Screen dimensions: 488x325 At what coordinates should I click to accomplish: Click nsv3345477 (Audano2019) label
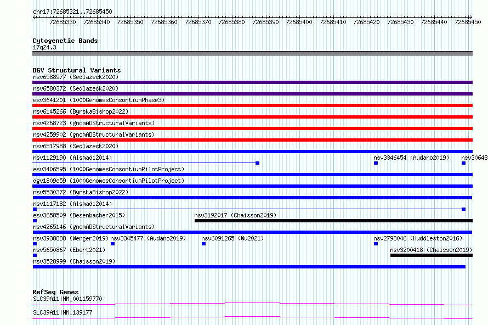click(148, 238)
